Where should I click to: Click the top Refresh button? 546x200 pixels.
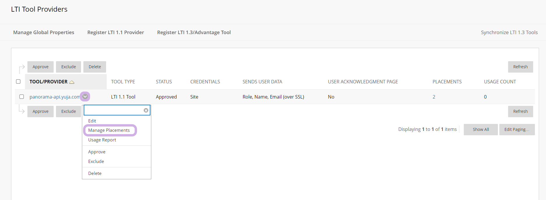[520, 67]
